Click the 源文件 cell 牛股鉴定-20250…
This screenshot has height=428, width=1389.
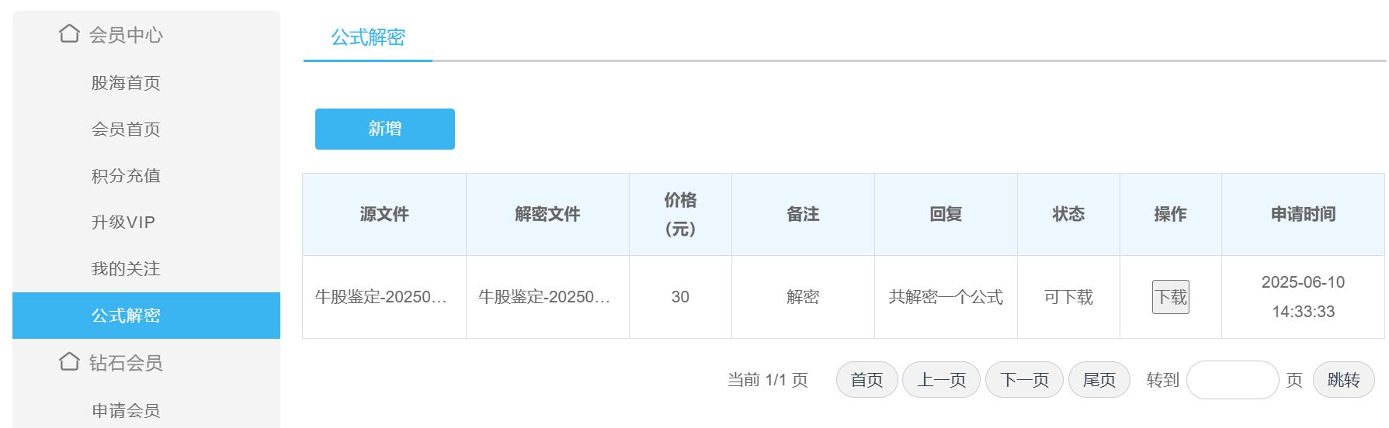pyautogui.click(x=381, y=297)
